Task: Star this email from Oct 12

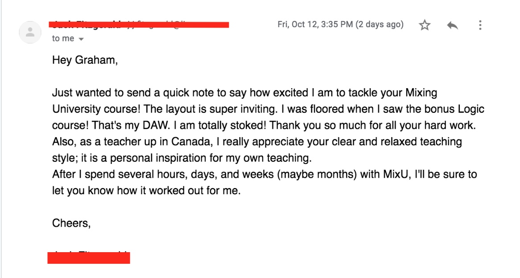Action: pyautogui.click(x=425, y=25)
